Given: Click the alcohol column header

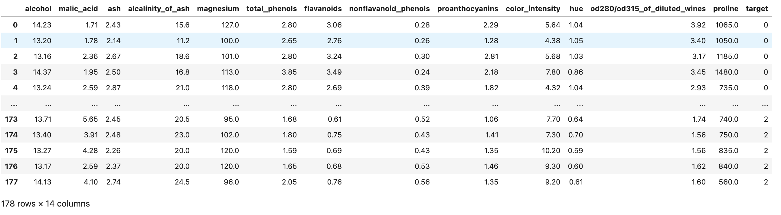Looking at the screenshot, I should (x=38, y=9).
